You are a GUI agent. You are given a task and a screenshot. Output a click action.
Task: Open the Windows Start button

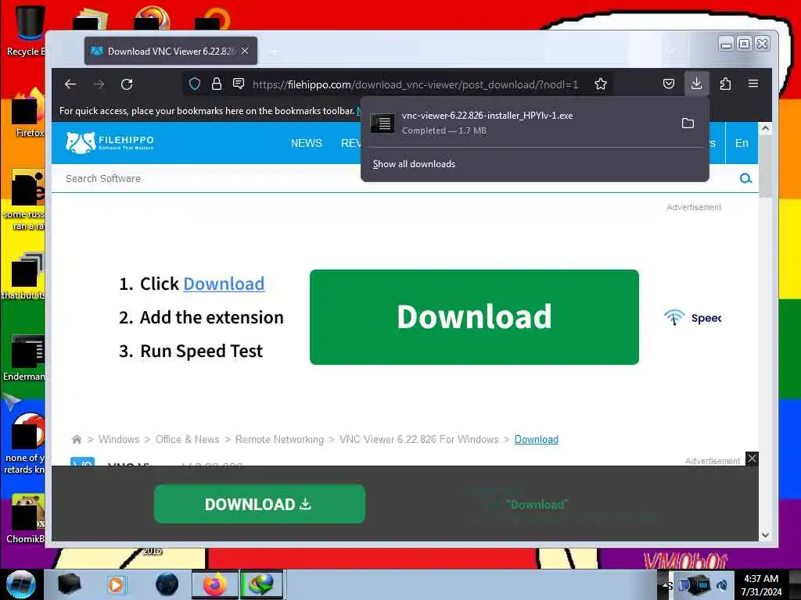pyautogui.click(x=21, y=584)
